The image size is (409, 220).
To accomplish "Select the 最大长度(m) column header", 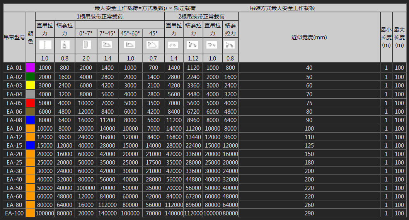I will coord(399,37).
